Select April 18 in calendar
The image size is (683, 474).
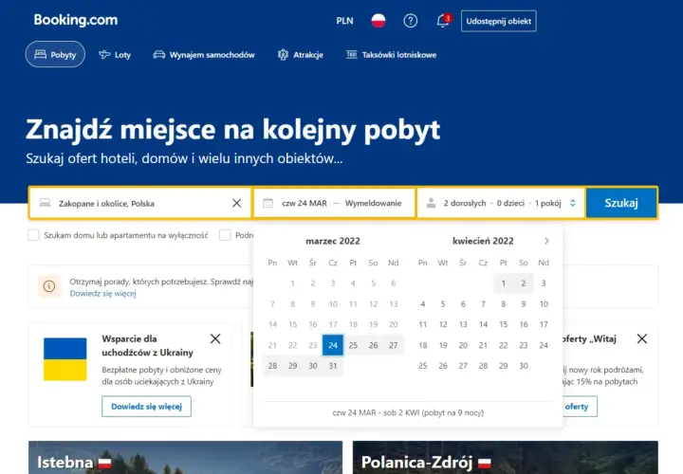(422, 345)
